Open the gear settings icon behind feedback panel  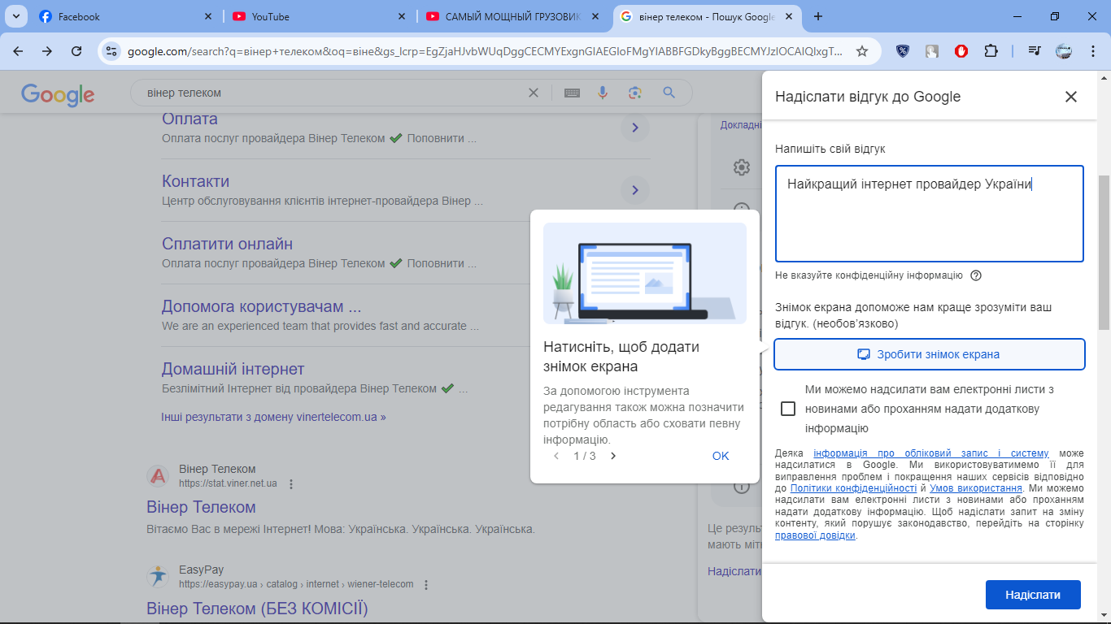click(x=741, y=167)
